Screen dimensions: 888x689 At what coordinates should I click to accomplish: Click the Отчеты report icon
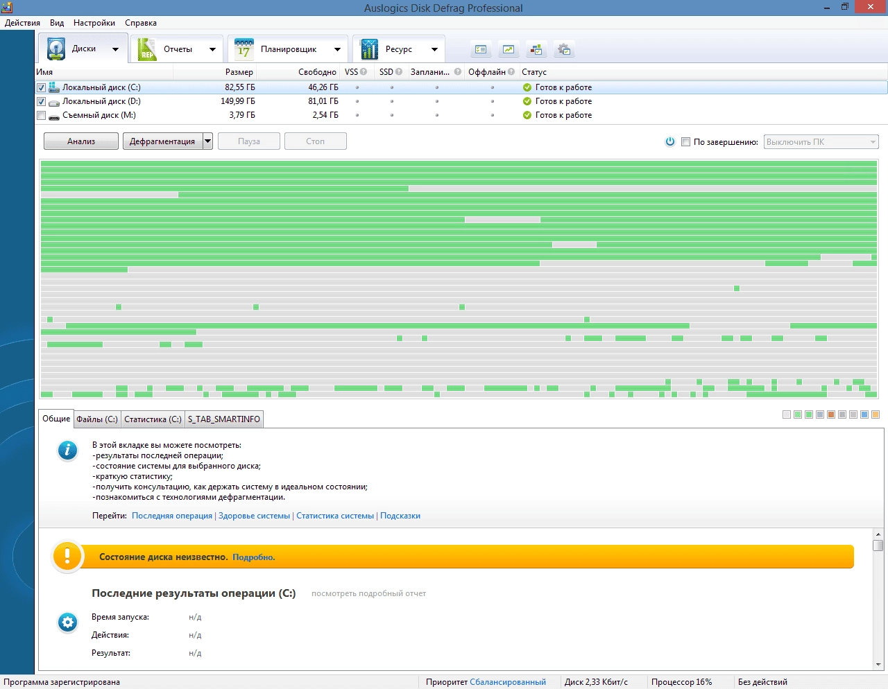(x=147, y=49)
